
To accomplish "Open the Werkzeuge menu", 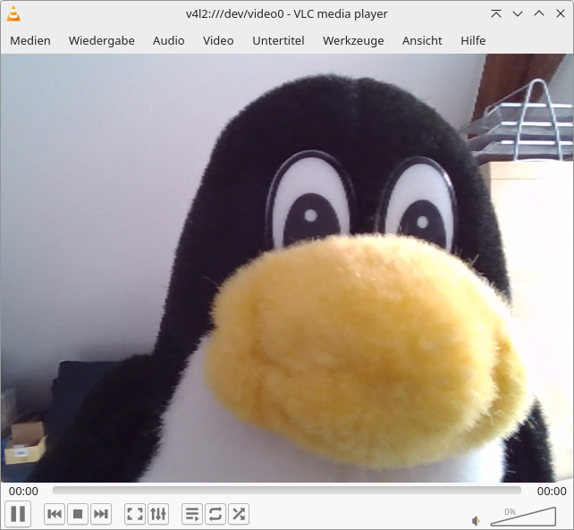I will (353, 40).
